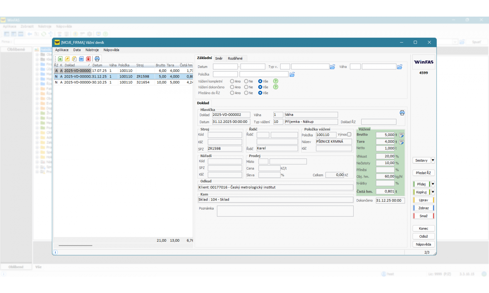Open the Nástroje menu
This screenshot has height=293, width=489.
coord(92,50)
